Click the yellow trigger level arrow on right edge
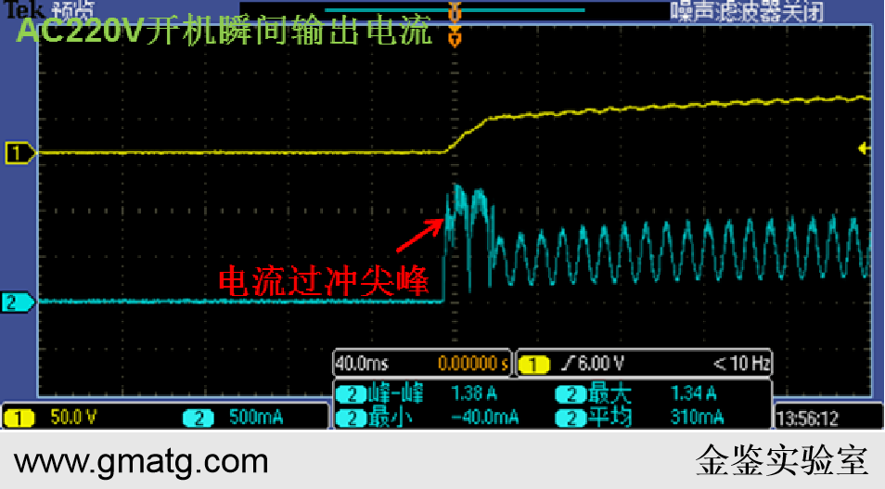 coord(864,148)
